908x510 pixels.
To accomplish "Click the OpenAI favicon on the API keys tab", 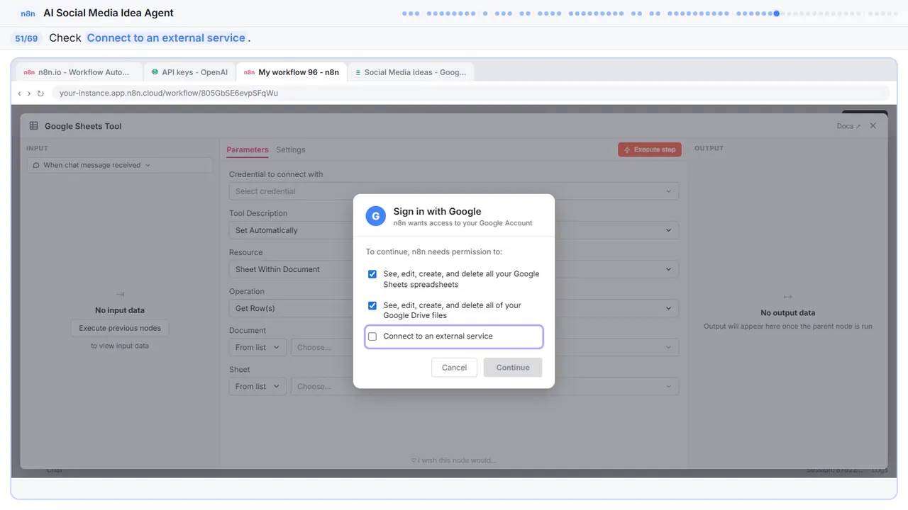I will (155, 72).
